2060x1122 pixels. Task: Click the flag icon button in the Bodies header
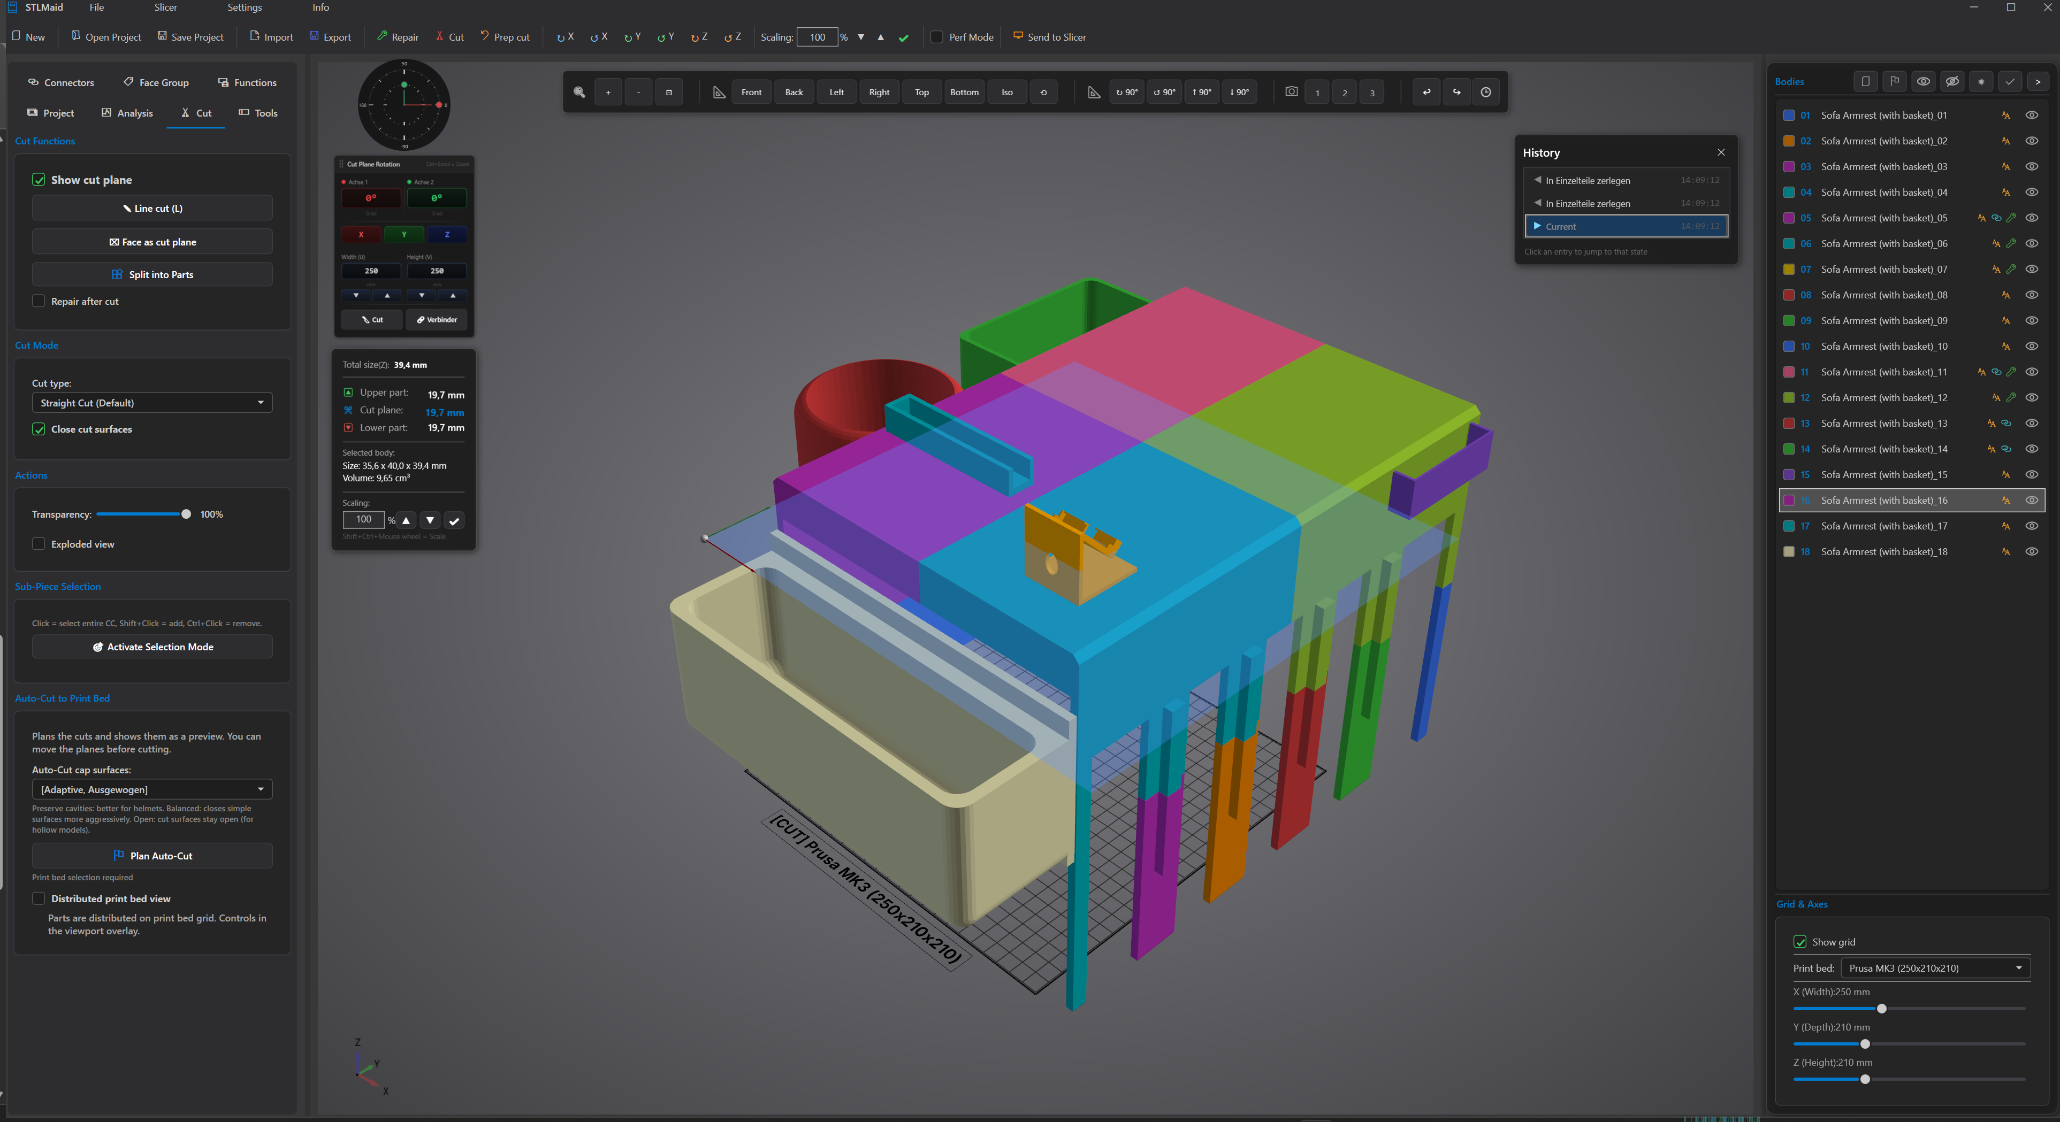(x=1895, y=81)
